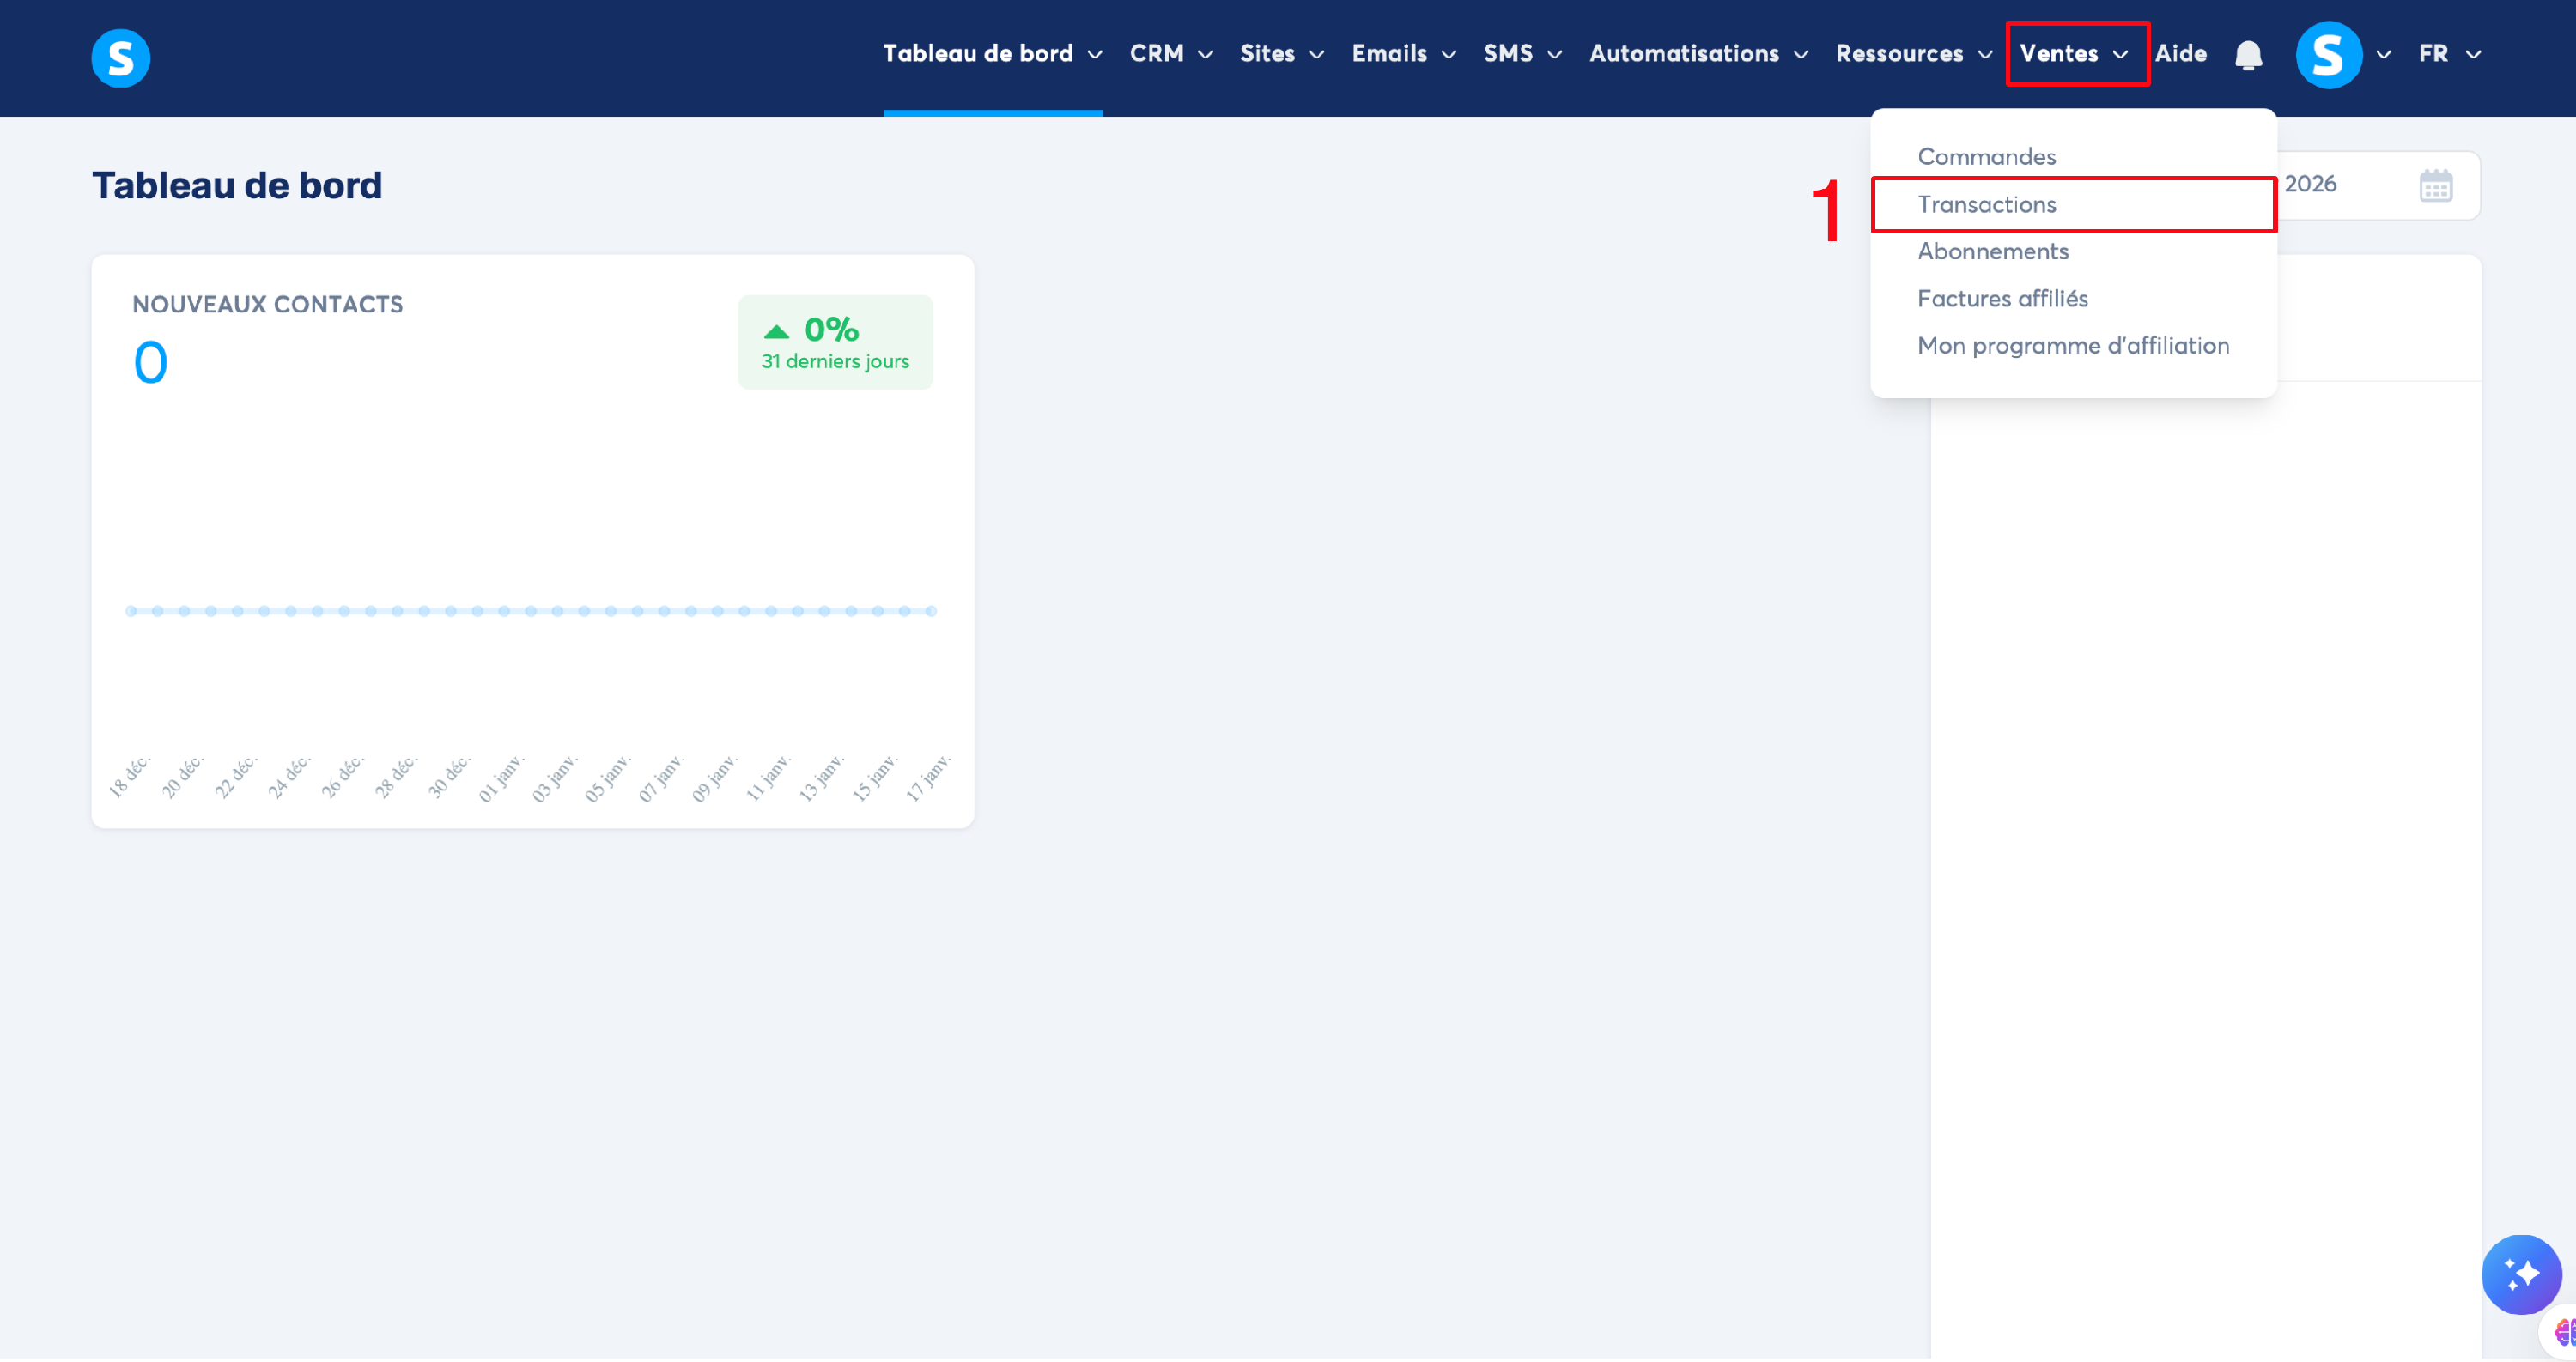The height and width of the screenshot is (1362, 2576).
Task: Select Commandes from the Ventes menu
Action: pos(1986,157)
